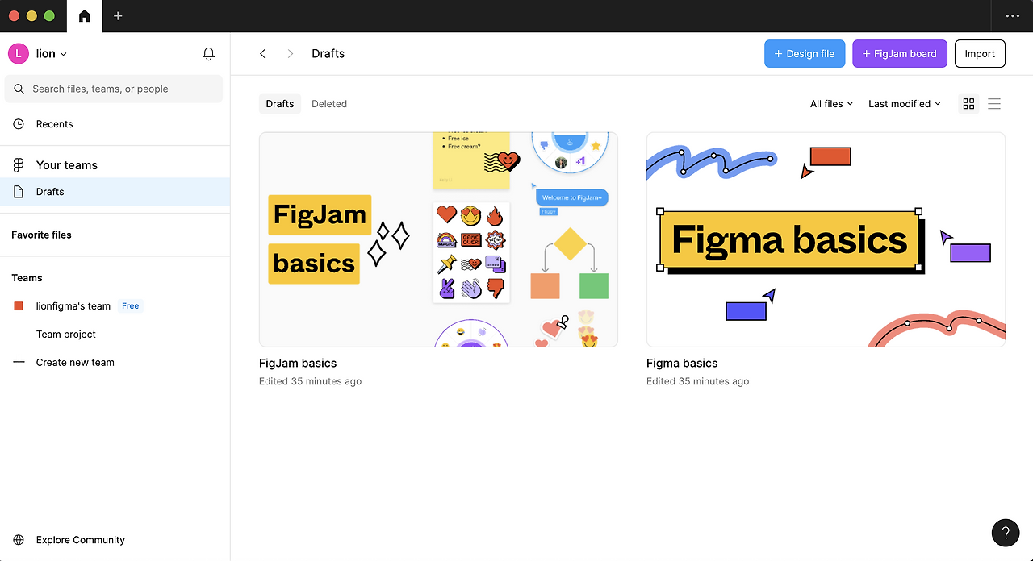Go back with the left chevron
Screen dimensions: 1033x561
tap(262, 53)
